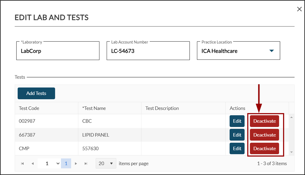Focus the Lab Account Number field
305x175 pixels.
point(148,51)
